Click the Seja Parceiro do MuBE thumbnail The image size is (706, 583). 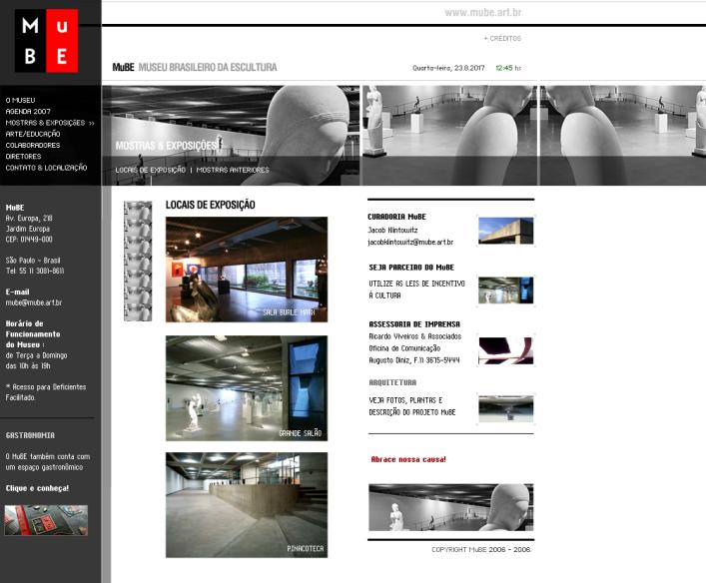click(506, 291)
